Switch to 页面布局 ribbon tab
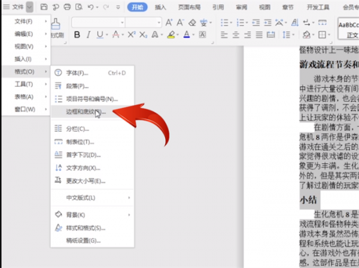Image resolution: width=359 pixels, height=268 pixels. [x=189, y=7]
